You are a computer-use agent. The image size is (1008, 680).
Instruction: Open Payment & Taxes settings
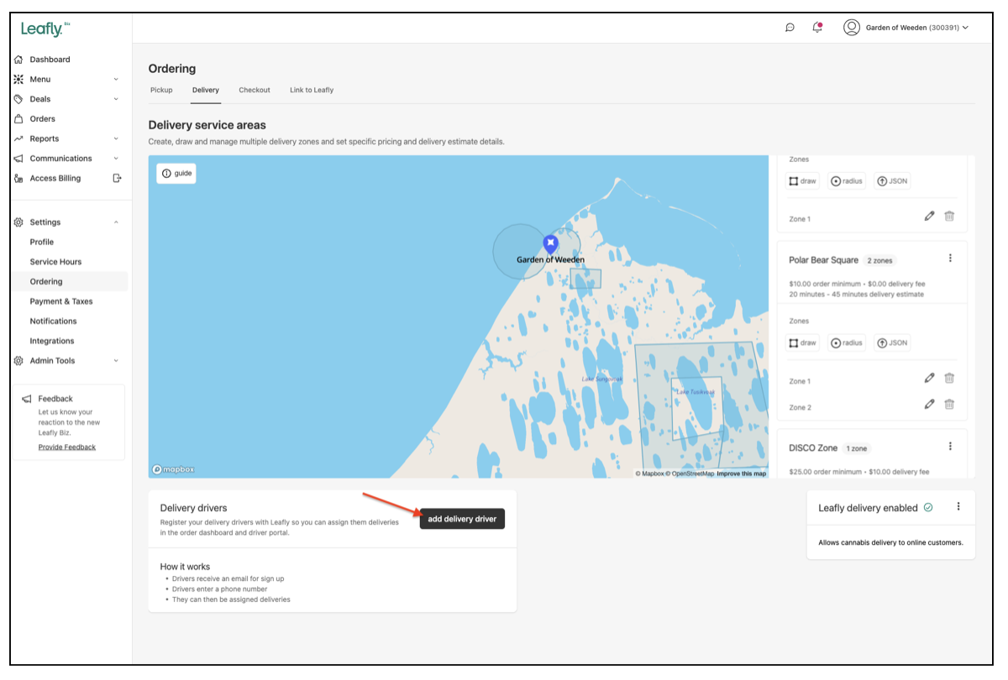[61, 301]
